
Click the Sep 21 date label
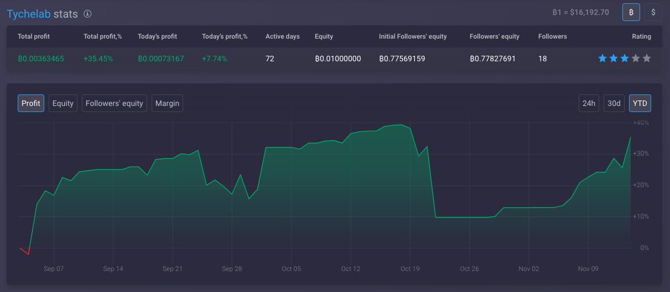pos(173,269)
